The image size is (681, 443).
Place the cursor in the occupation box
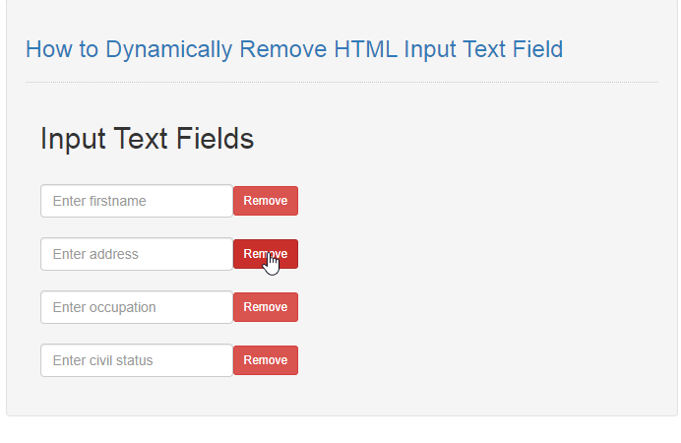pyautogui.click(x=137, y=307)
